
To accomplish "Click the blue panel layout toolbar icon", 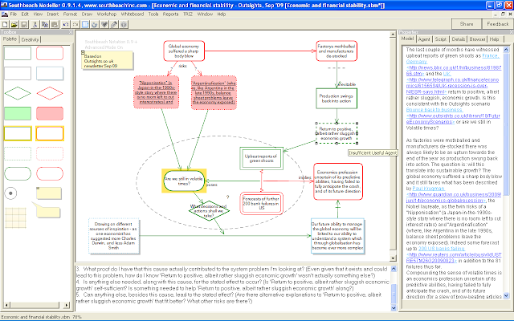I will point(85,25).
